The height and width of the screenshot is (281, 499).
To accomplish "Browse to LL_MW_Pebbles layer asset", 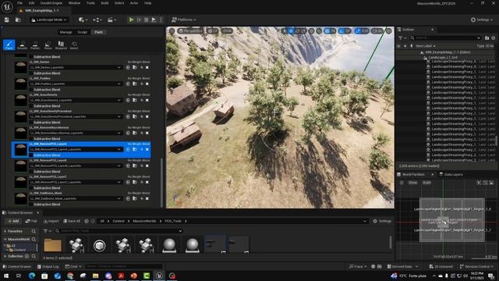I will [x=135, y=84].
